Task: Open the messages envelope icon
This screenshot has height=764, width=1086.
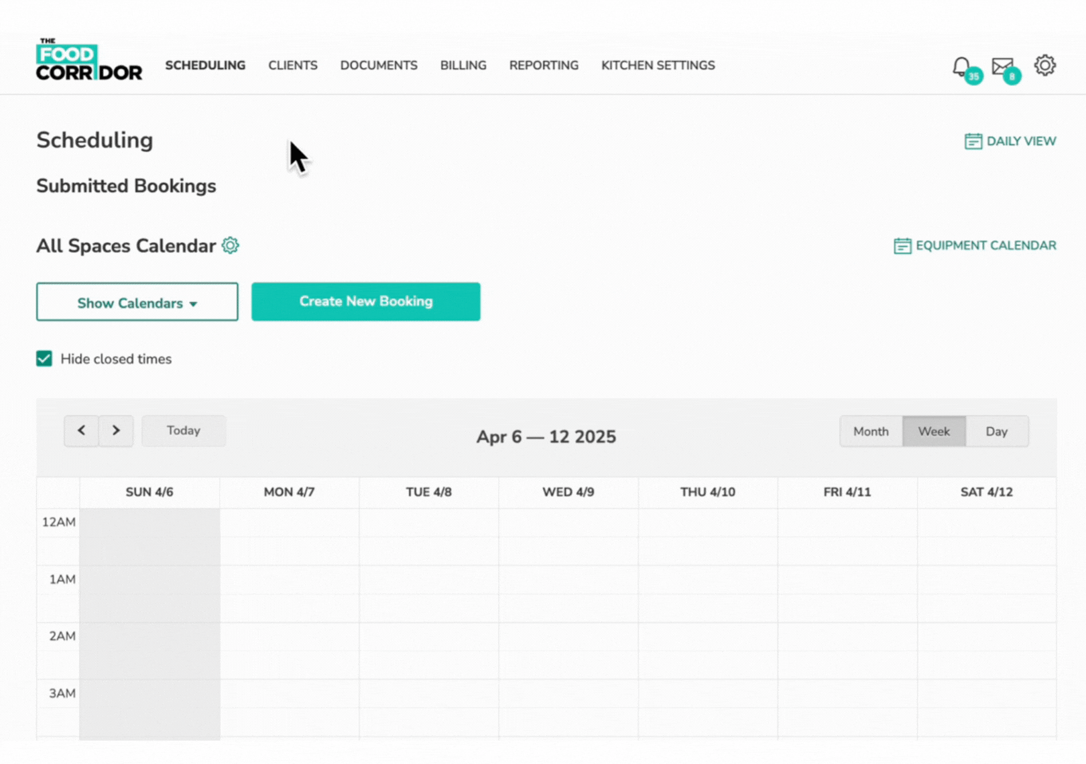Action: tap(1002, 66)
